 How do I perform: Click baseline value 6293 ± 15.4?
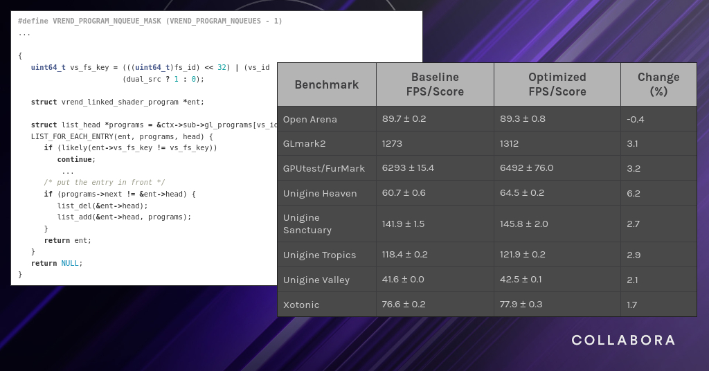point(408,168)
